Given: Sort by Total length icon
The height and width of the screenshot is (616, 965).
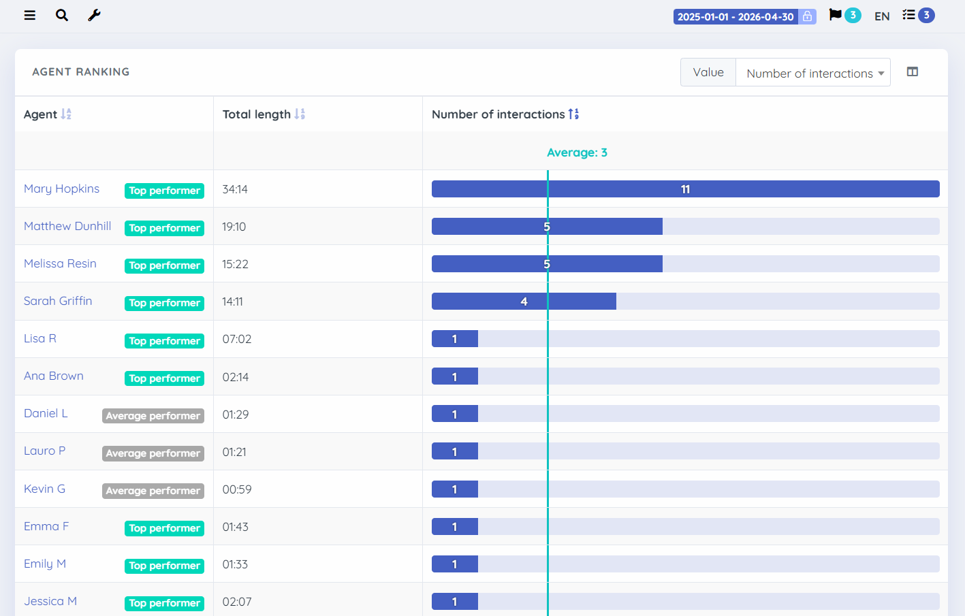Looking at the screenshot, I should [x=300, y=114].
